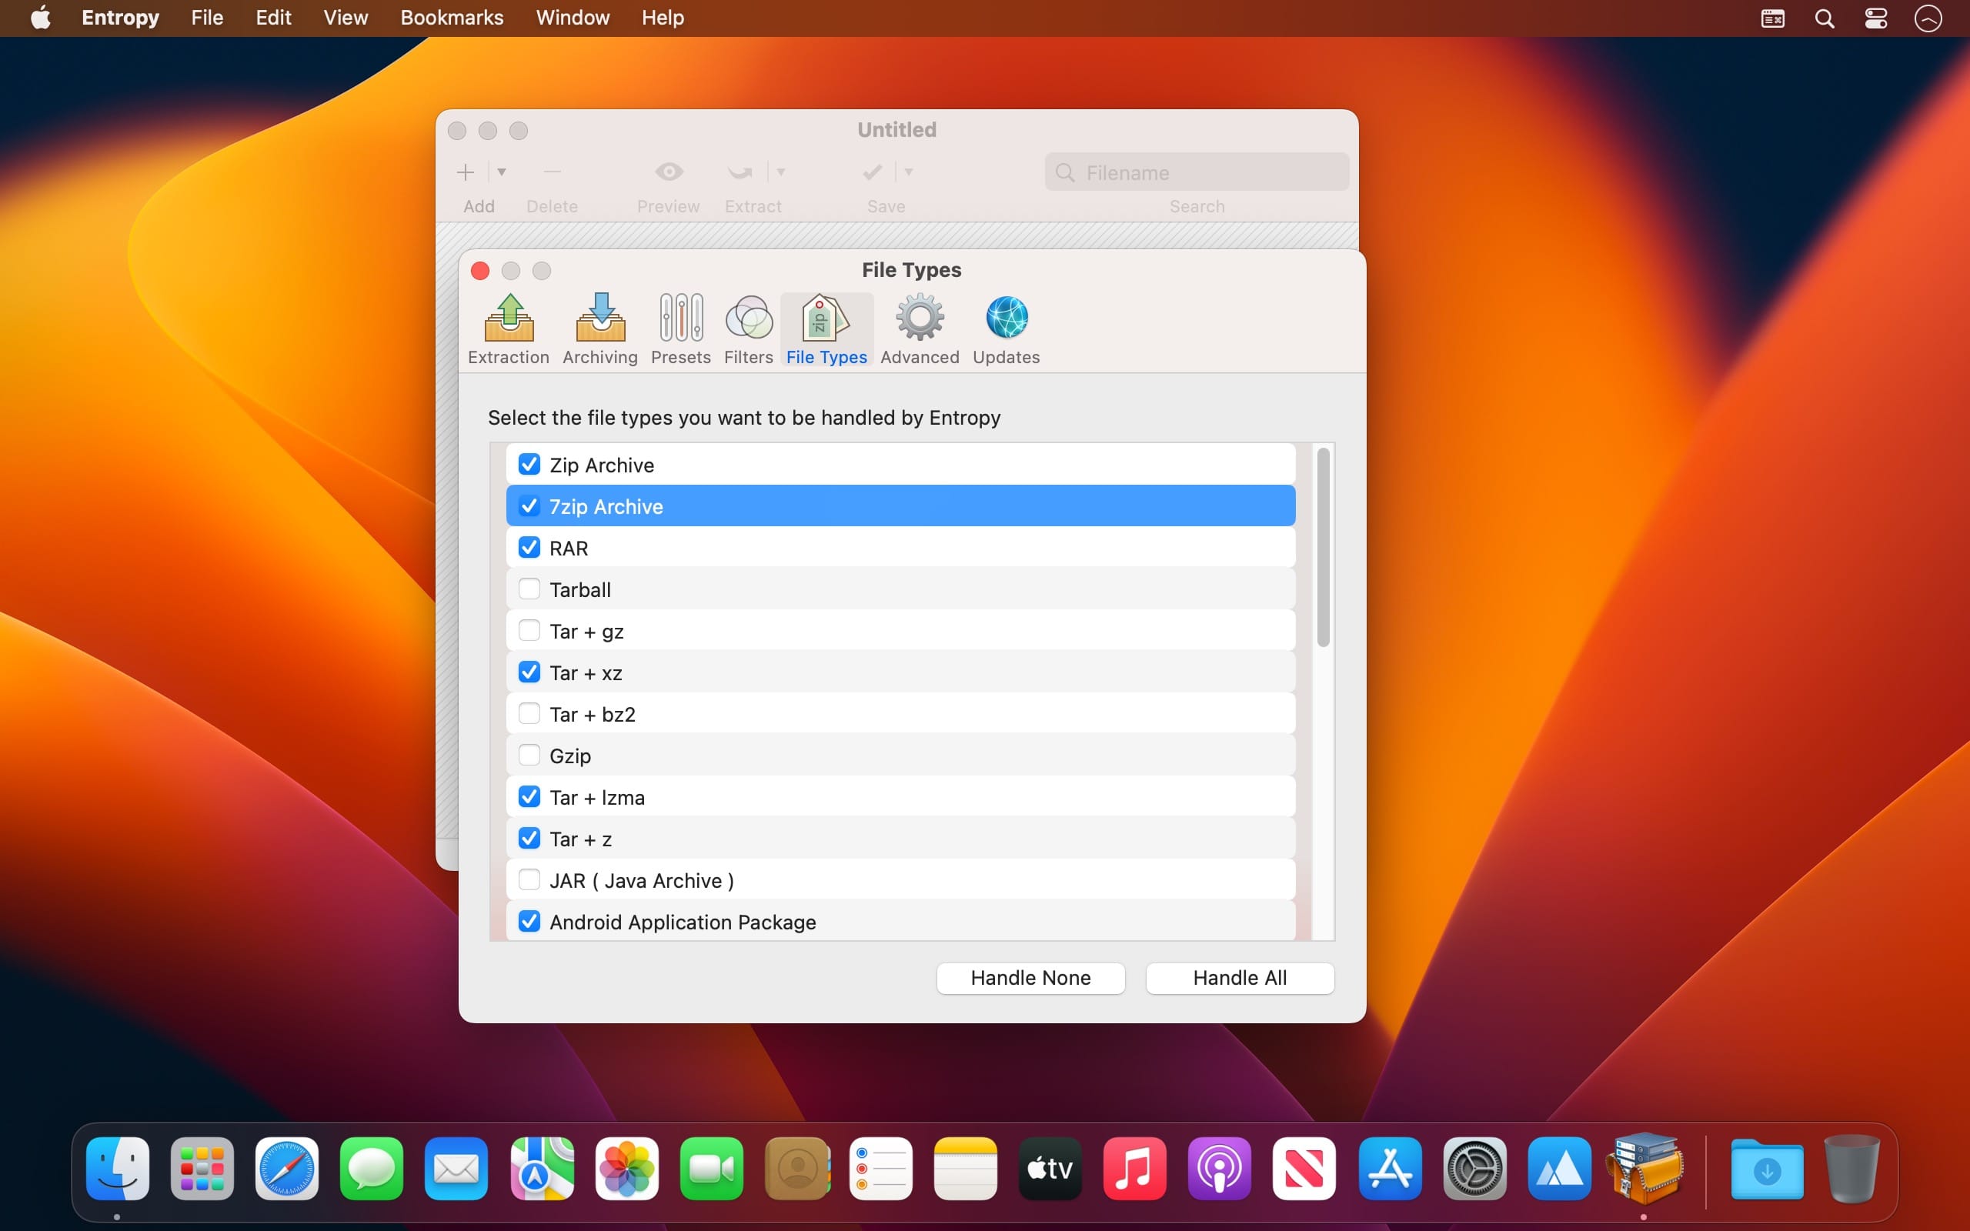
Task: Open the Entropy app icon in the Dock
Action: (1644, 1169)
